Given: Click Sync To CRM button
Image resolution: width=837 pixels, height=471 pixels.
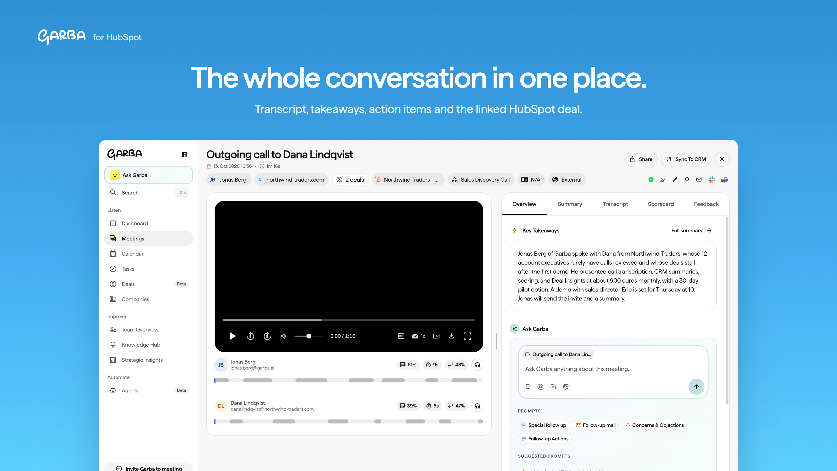Looking at the screenshot, I should coord(686,159).
